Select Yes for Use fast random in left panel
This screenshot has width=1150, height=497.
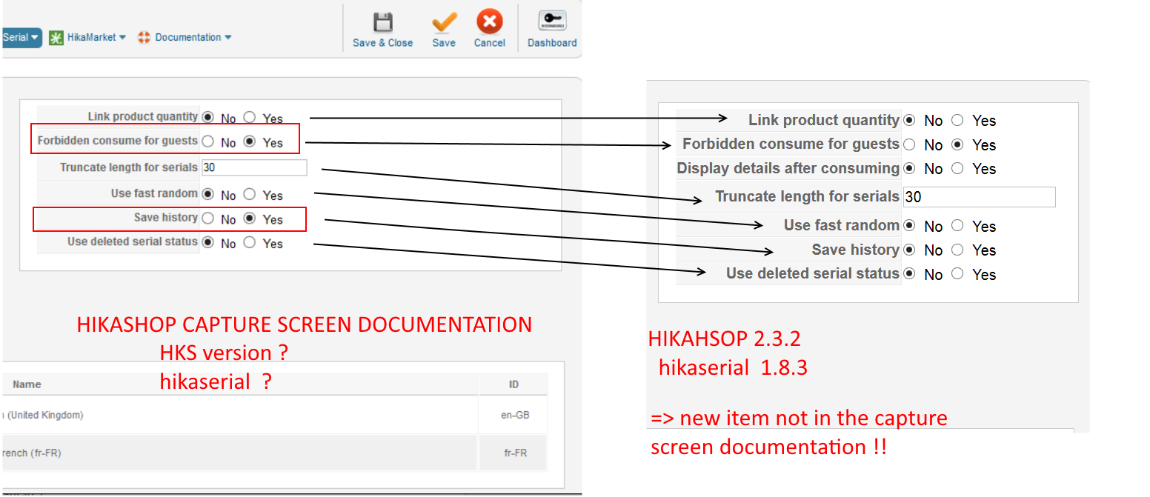point(249,194)
